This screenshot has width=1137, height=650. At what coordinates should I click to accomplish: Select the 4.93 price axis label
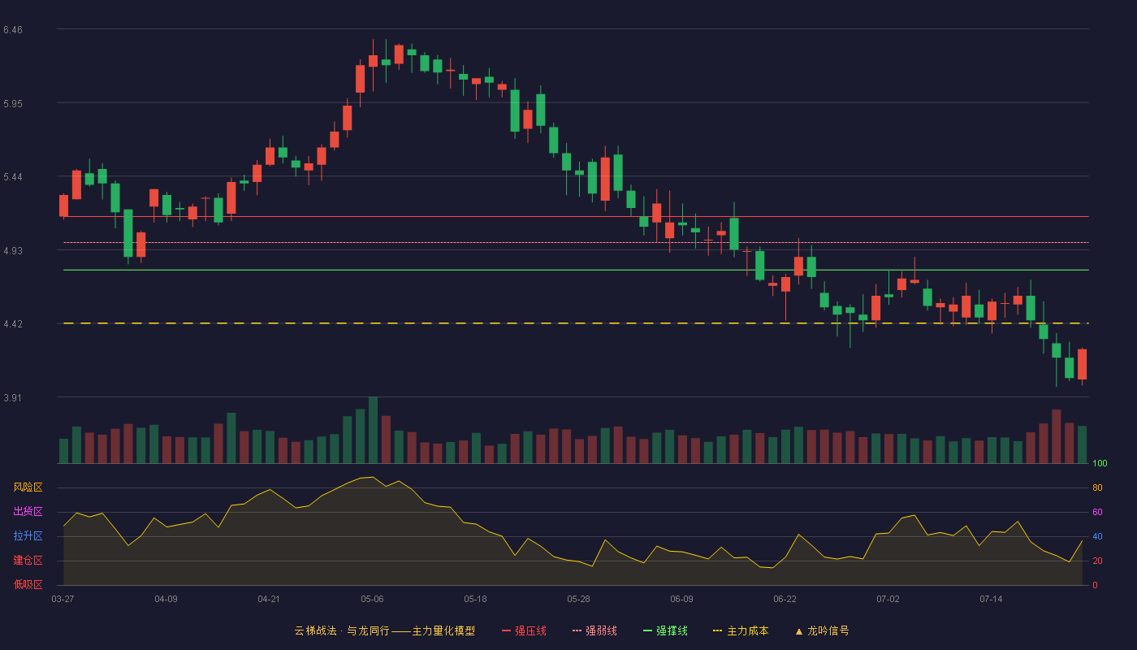pos(13,251)
